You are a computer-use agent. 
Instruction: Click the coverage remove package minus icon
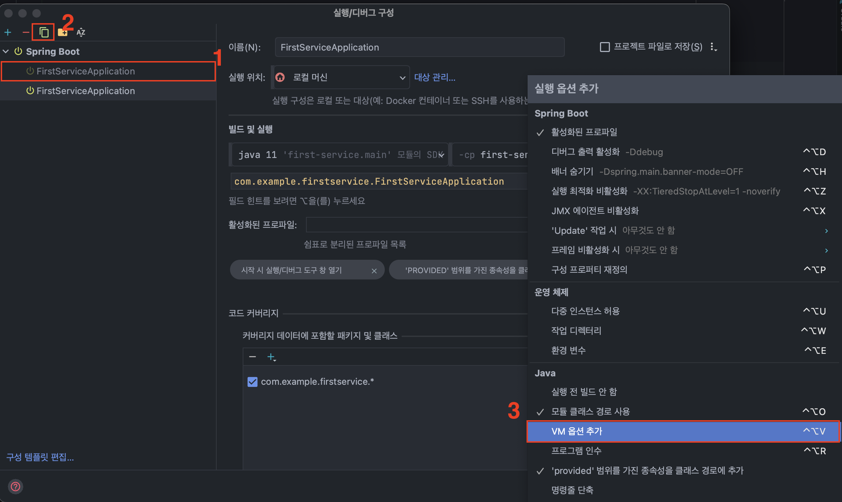252,357
